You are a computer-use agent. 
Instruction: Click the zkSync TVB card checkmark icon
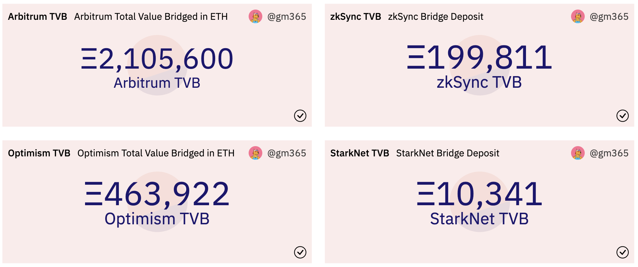pyautogui.click(x=622, y=116)
